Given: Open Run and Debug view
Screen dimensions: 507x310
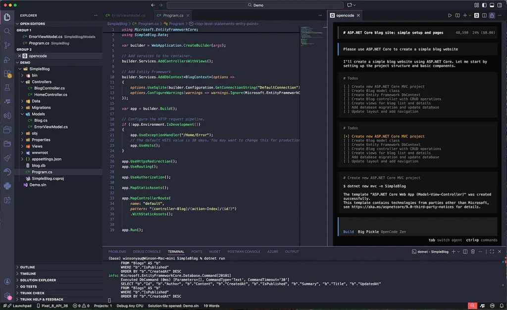Looking at the screenshot, I should [x=7, y=59].
